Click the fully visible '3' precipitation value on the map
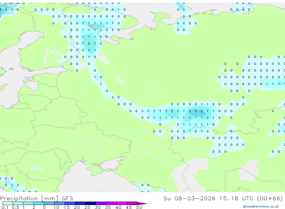The height and width of the screenshot is (209, 285). tap(196, 111)
